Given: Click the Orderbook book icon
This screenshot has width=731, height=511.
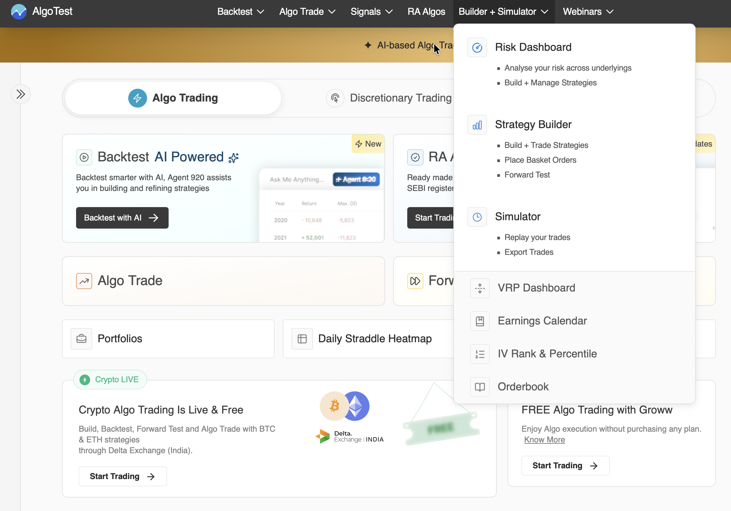Looking at the screenshot, I should click(480, 387).
